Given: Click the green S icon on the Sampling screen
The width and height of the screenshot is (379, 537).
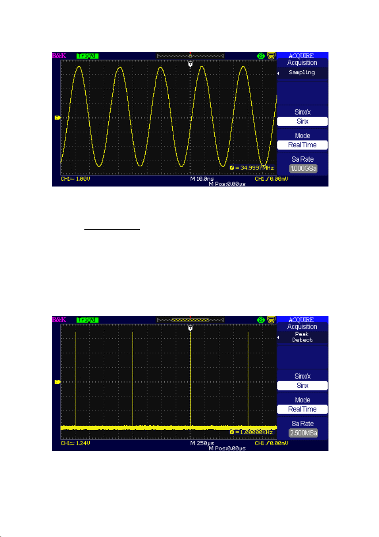Looking at the screenshot, I should tap(261, 56).
